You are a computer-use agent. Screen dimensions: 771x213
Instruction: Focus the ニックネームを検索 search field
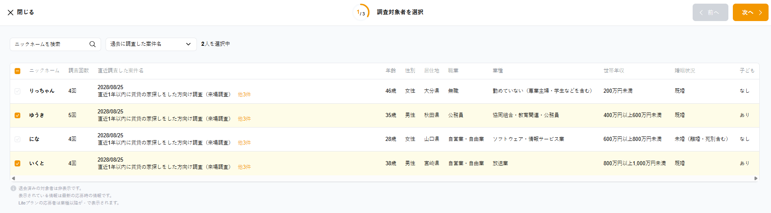point(51,44)
